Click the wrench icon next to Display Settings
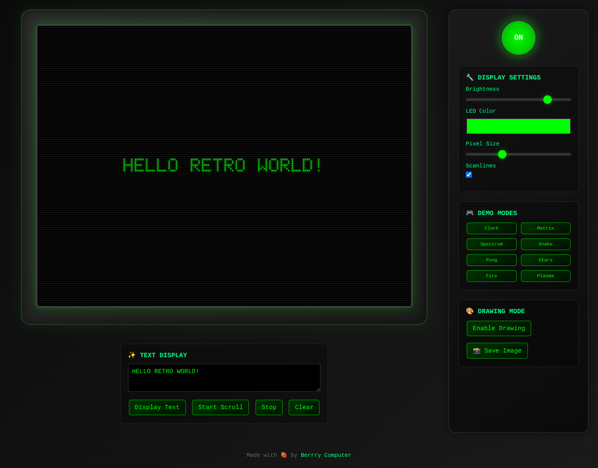Image resolution: width=598 pixels, height=468 pixels. (470, 77)
